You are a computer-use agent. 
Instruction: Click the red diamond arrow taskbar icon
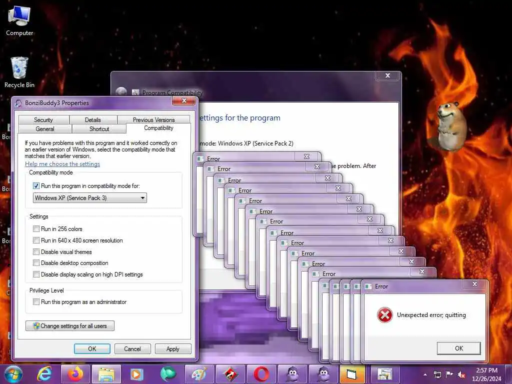point(230,374)
